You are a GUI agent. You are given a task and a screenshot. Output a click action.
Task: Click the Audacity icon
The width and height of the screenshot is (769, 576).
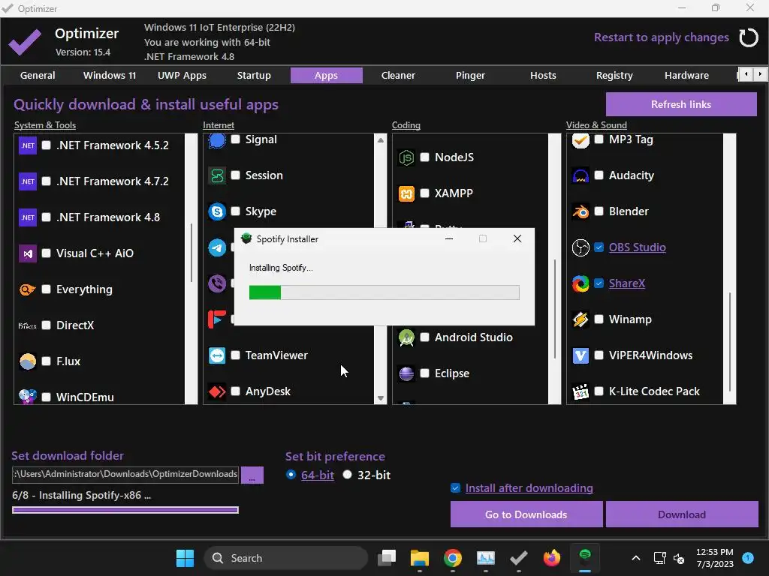pos(581,175)
